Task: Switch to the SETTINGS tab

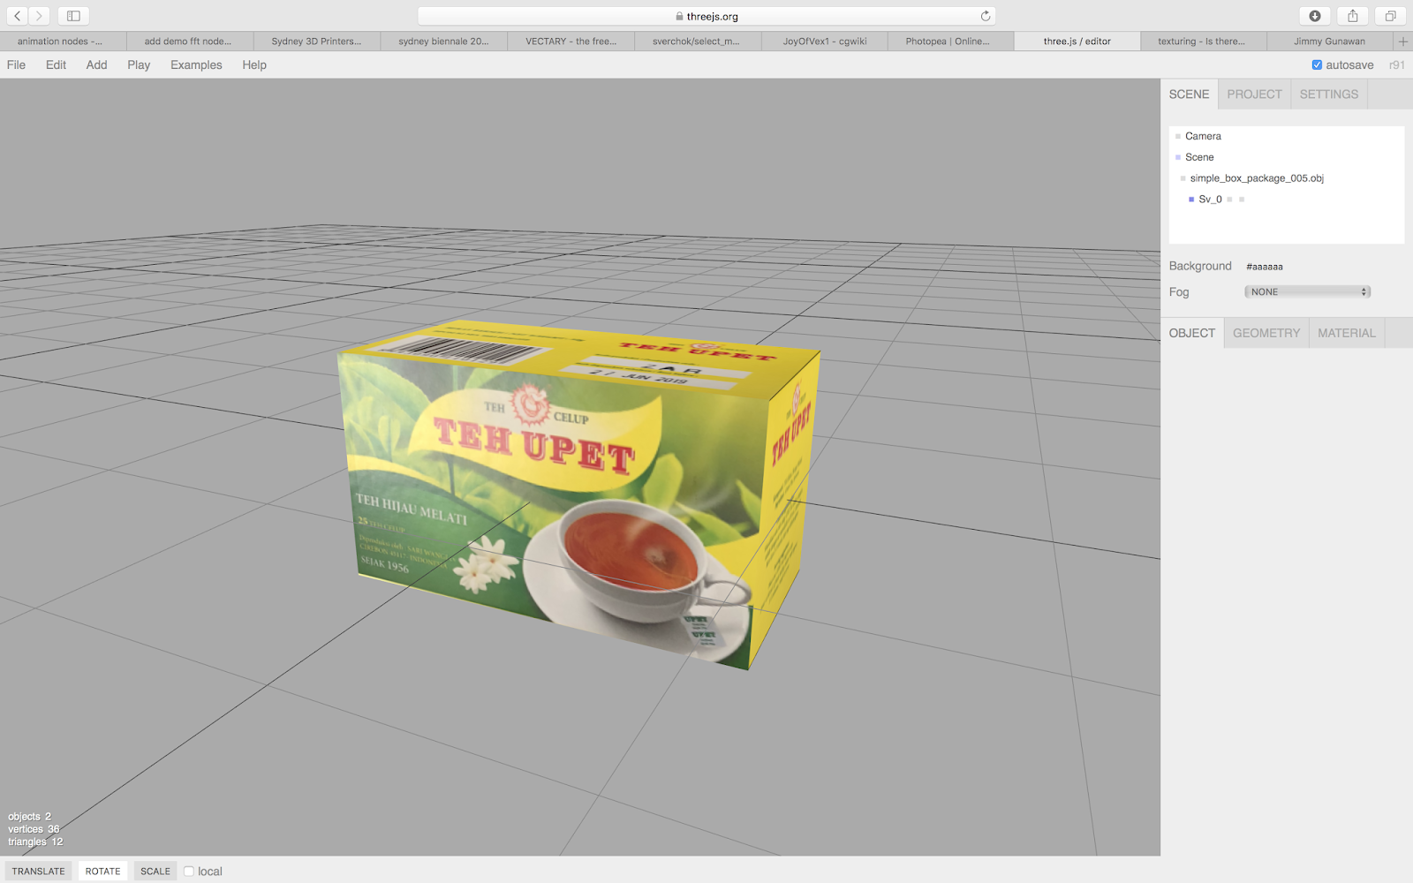Action: tap(1329, 94)
